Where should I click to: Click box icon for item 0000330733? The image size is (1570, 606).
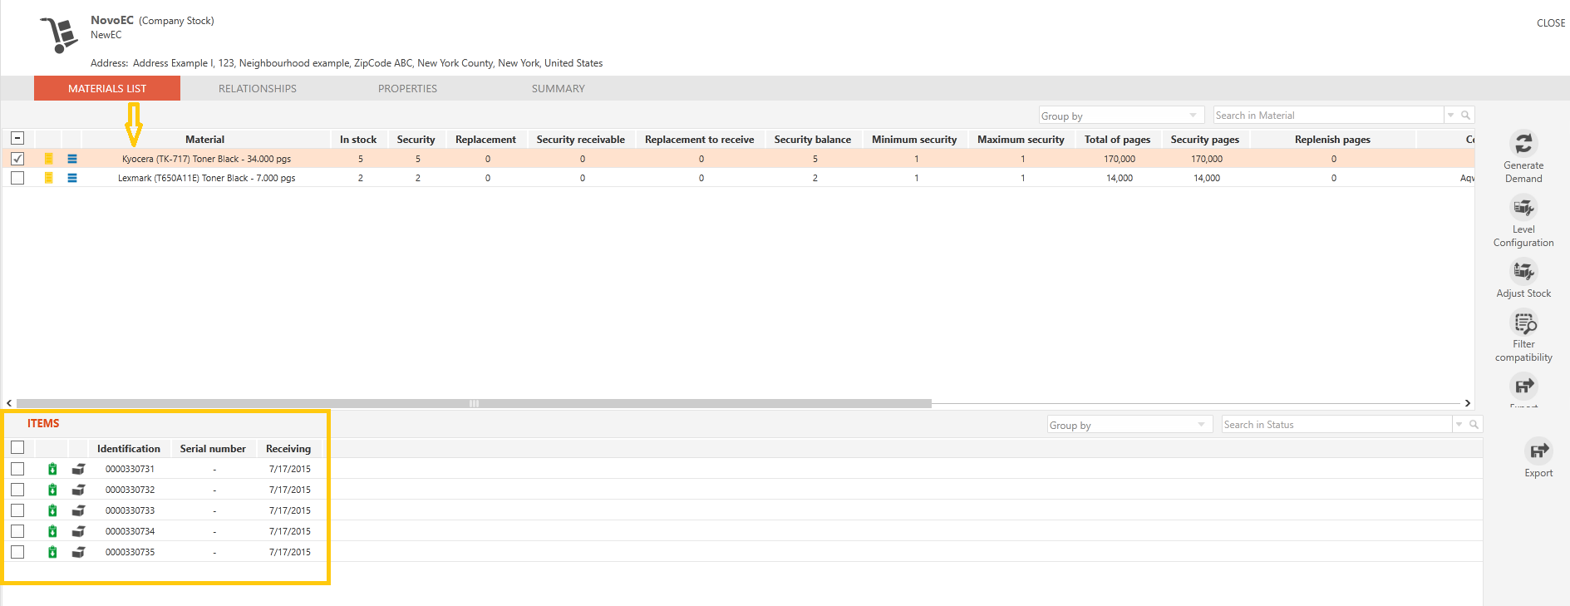point(78,510)
